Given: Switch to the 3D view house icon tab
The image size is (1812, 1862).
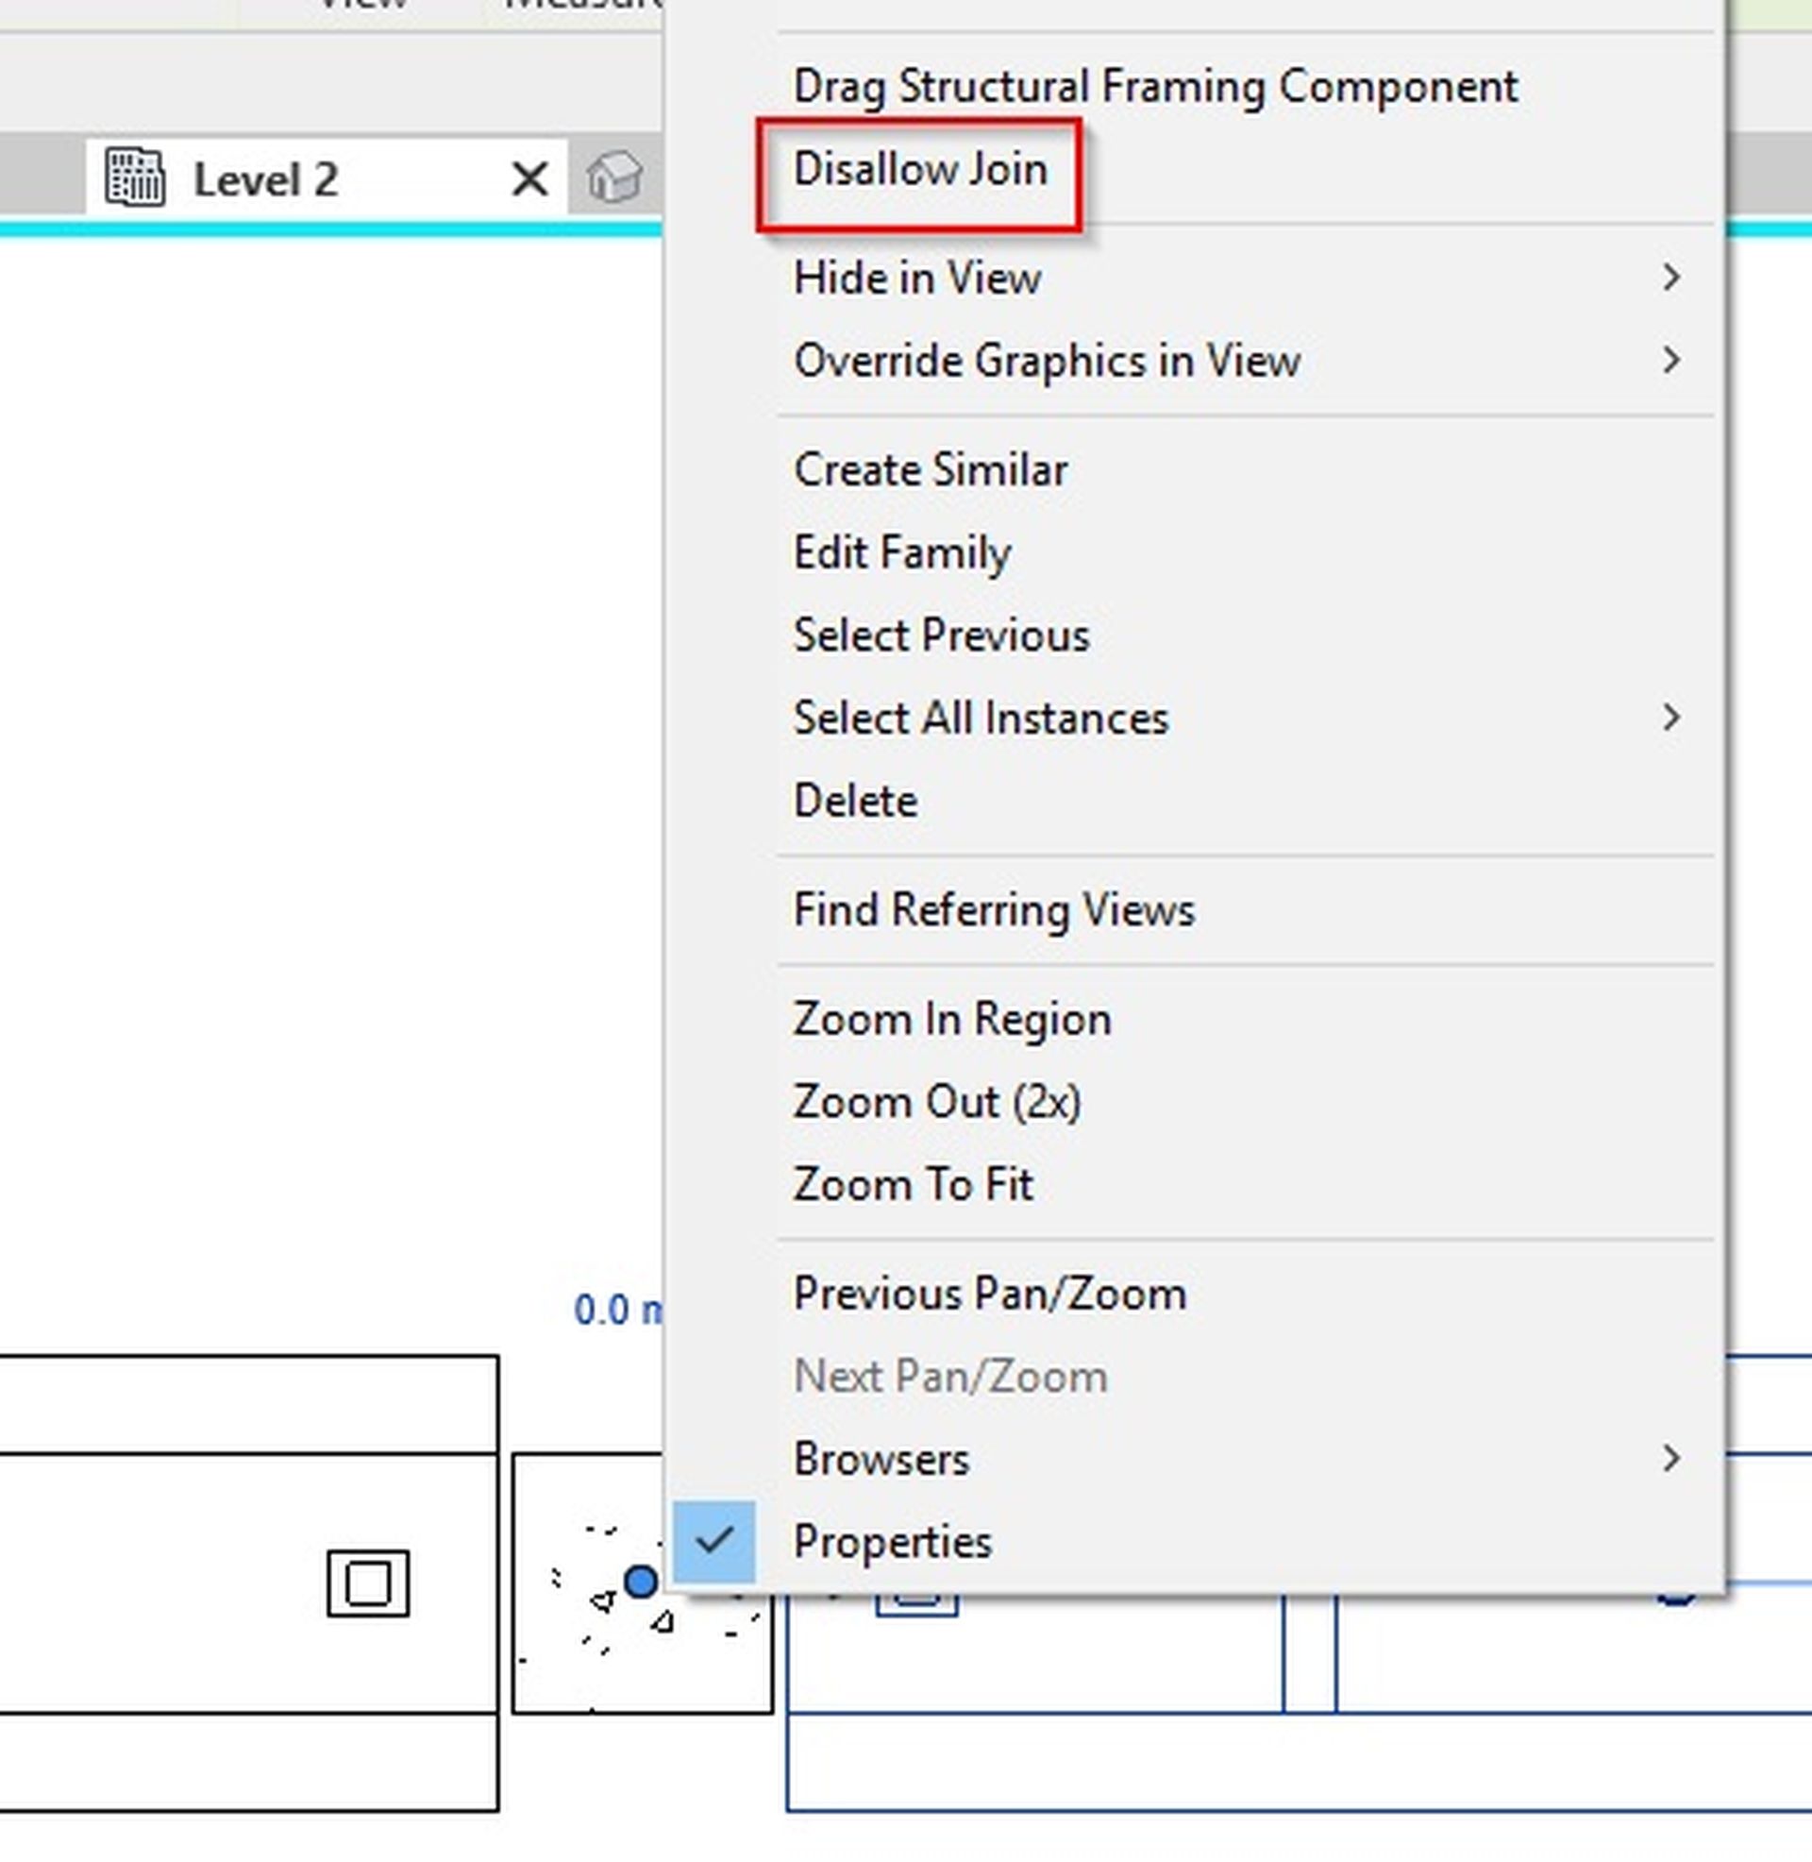Looking at the screenshot, I should coord(613,178).
